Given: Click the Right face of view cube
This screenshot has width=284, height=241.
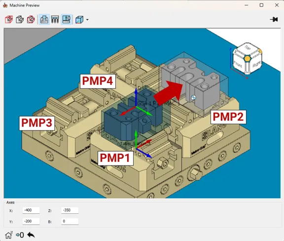Looking at the screenshot, I should pyautogui.click(x=256, y=64).
